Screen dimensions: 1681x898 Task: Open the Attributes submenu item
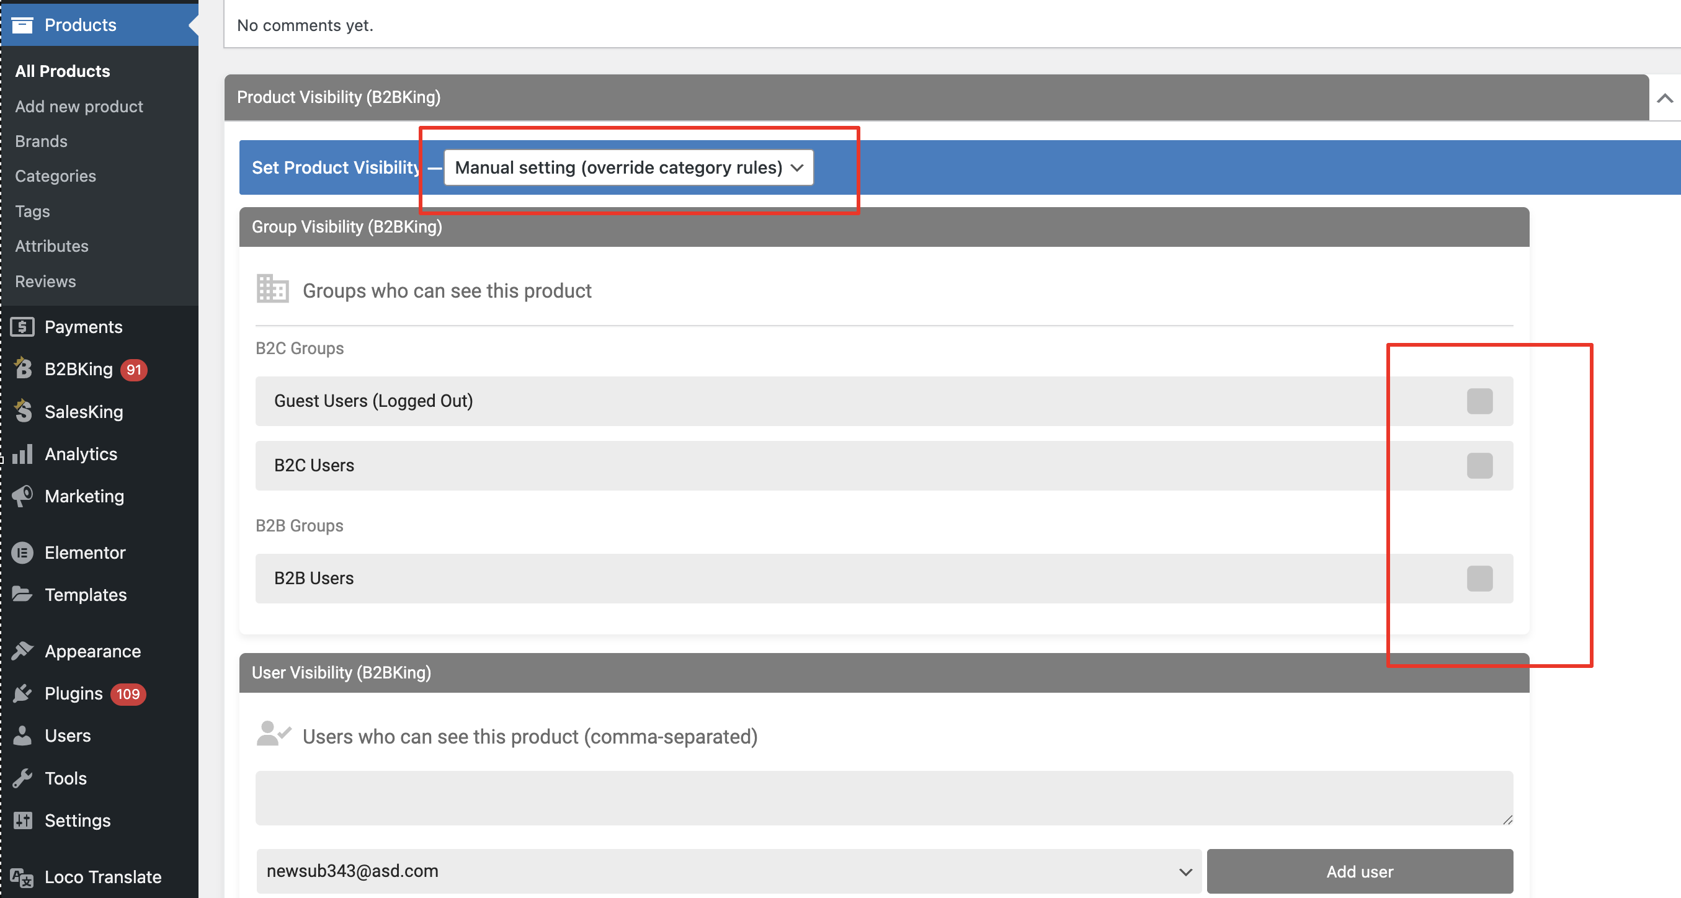51,246
